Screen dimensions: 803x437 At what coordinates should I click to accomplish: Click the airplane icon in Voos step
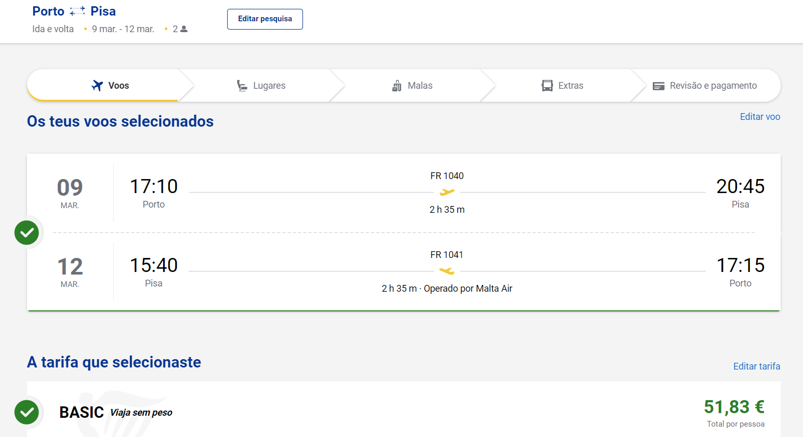[97, 86]
